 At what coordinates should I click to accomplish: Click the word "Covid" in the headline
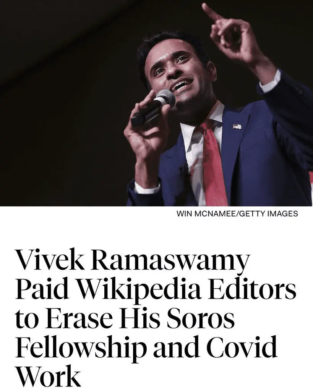point(242,347)
